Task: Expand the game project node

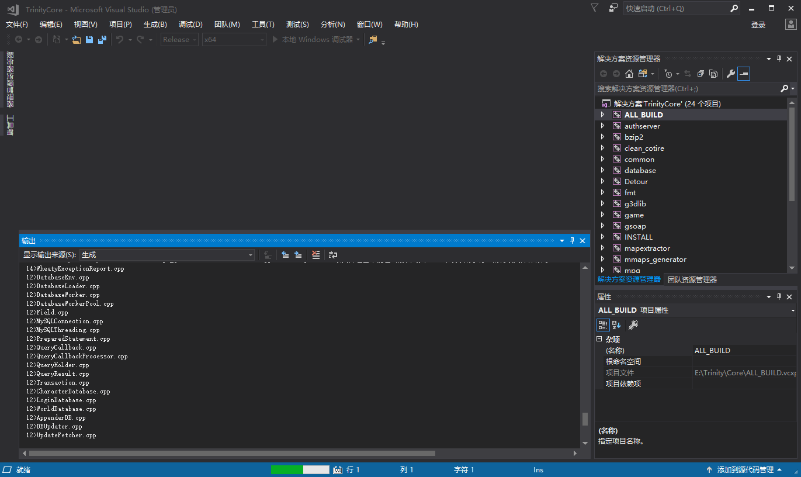Action: [x=602, y=215]
